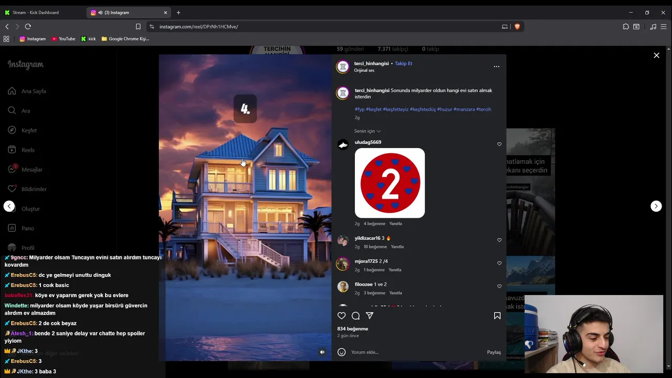Image resolution: width=672 pixels, height=378 pixels.
Task: Open terci_hinhangisi username in post header
Action: click(x=371, y=64)
